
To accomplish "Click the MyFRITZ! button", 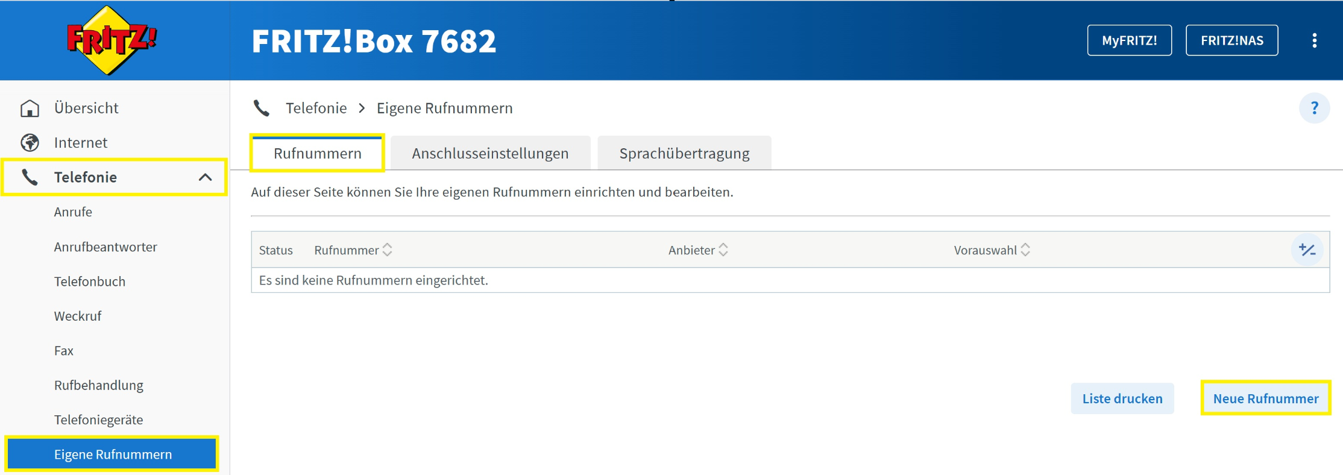I will click(x=1129, y=40).
